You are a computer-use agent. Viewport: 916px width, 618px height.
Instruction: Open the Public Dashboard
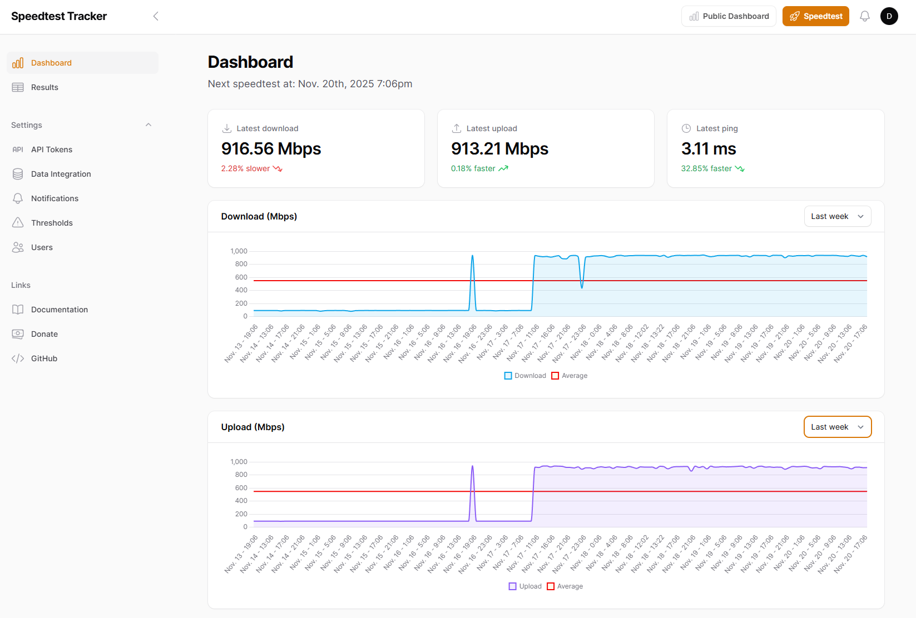point(729,16)
